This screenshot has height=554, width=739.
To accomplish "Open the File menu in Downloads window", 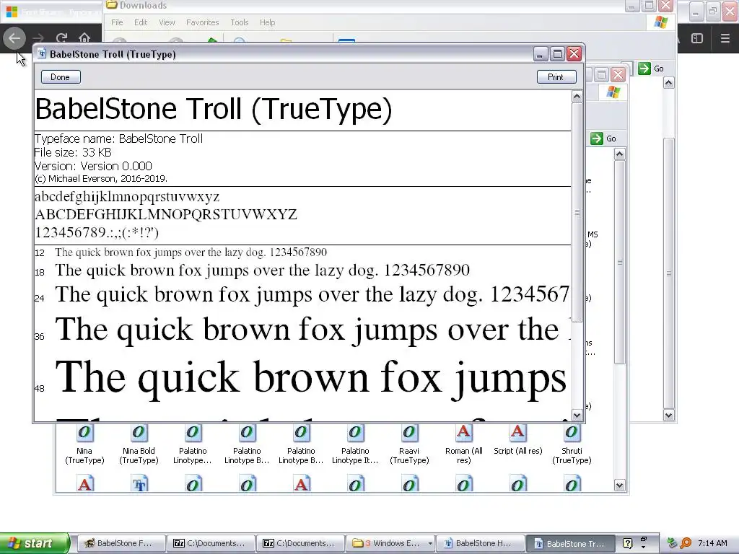I will [117, 22].
